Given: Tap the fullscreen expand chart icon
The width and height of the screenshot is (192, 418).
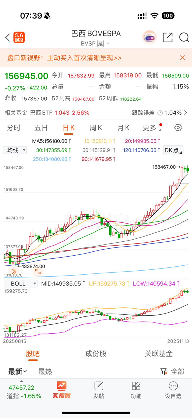Looking at the screenshot, I should coord(38,272).
